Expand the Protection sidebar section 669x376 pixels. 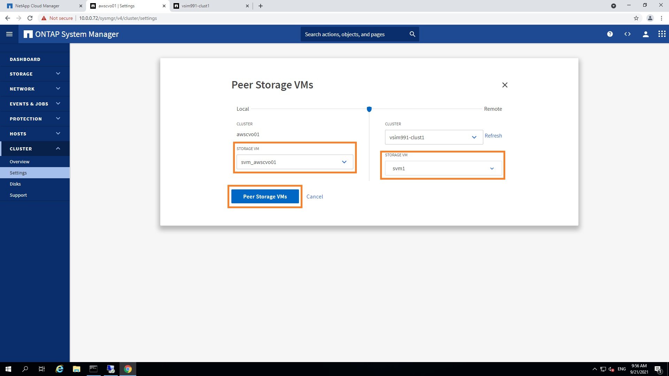pyautogui.click(x=35, y=119)
